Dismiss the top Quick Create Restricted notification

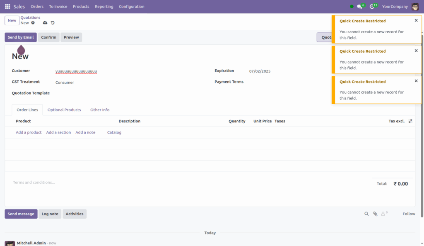coord(416,20)
